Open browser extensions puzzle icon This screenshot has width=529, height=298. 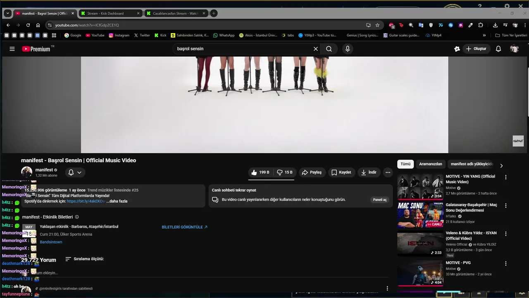(x=481, y=25)
